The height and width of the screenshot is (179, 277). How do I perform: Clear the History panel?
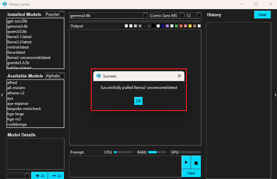[x=262, y=15]
